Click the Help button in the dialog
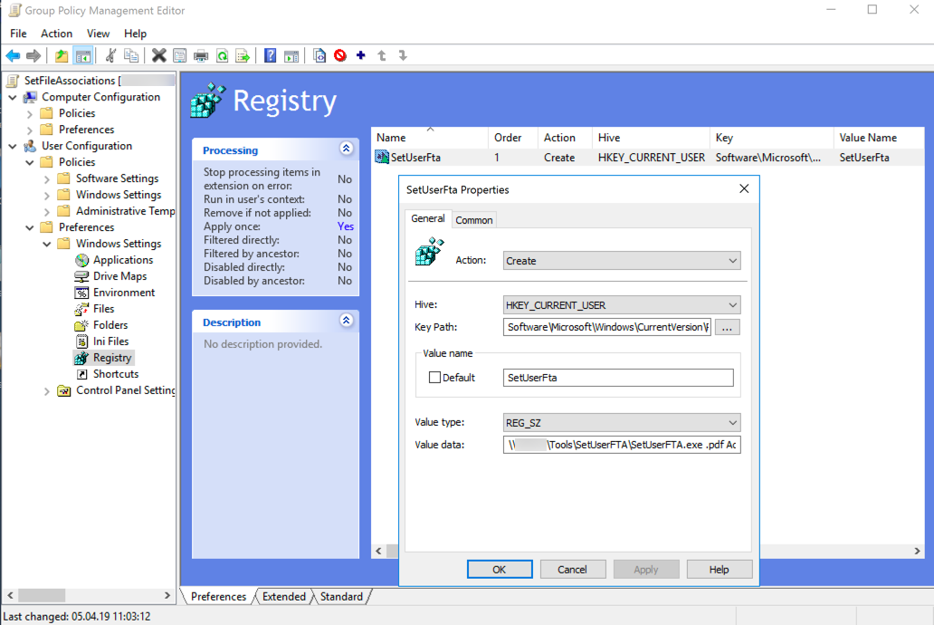Screen dimensions: 934x625 (x=719, y=570)
